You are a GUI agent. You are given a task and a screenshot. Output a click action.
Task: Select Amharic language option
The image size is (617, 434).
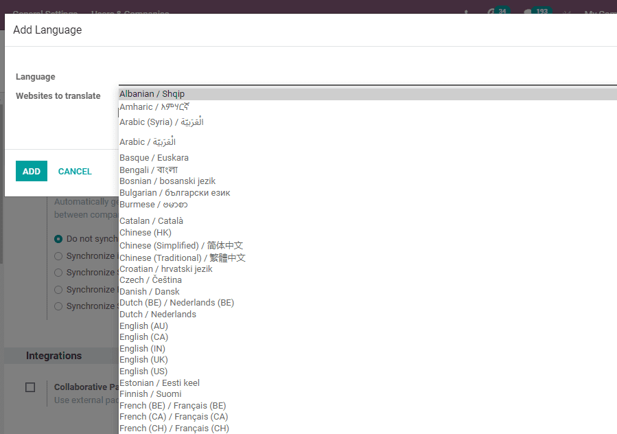tap(368, 106)
